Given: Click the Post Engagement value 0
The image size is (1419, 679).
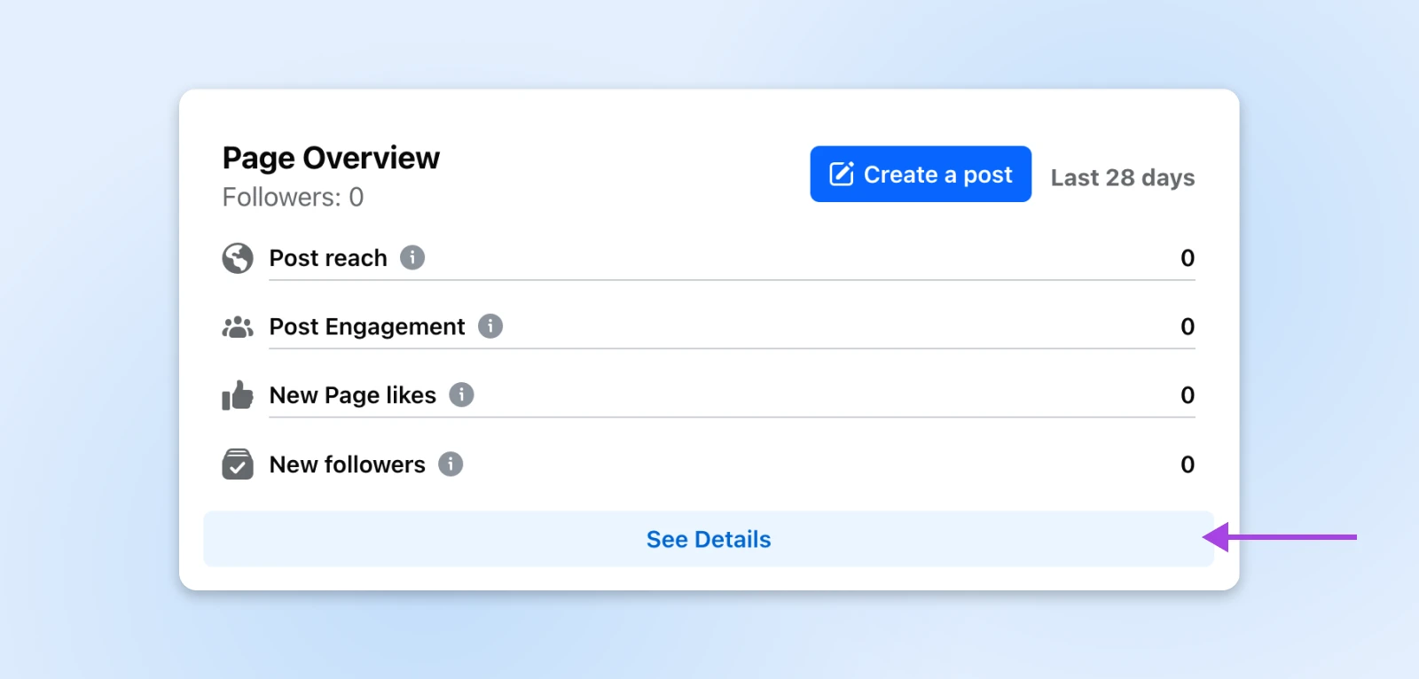Looking at the screenshot, I should tap(1188, 327).
